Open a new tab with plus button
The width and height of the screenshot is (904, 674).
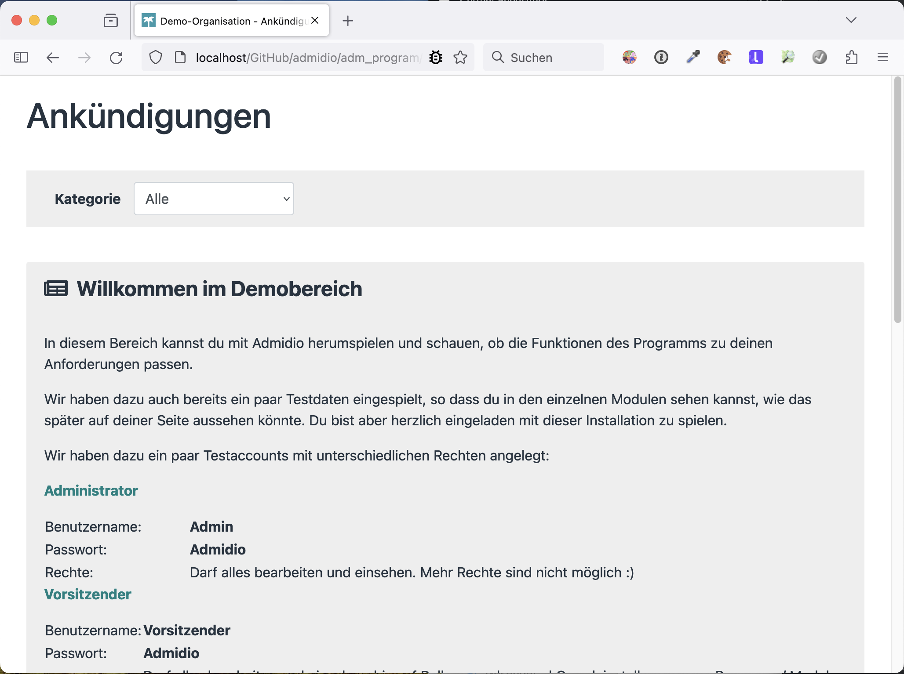(348, 21)
